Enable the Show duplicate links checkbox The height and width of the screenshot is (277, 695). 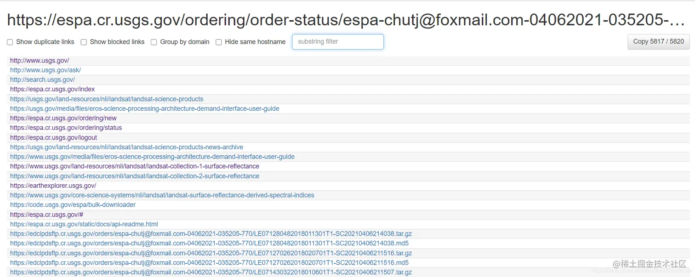10,42
